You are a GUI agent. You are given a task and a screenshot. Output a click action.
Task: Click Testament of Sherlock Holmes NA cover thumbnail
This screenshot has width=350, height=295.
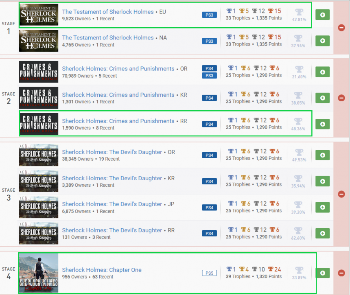tap(39, 41)
